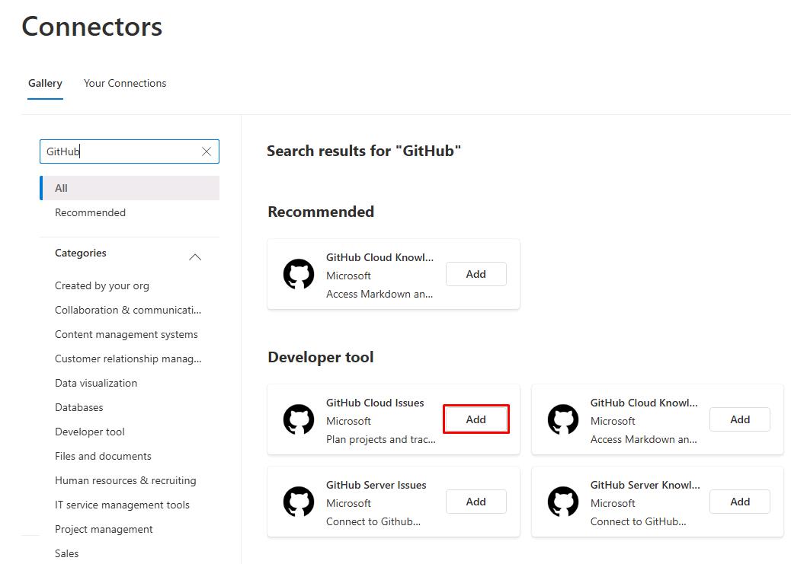Viewport: 791px width, 564px height.
Task: Clear the GitHub search box with X
Action: (207, 151)
